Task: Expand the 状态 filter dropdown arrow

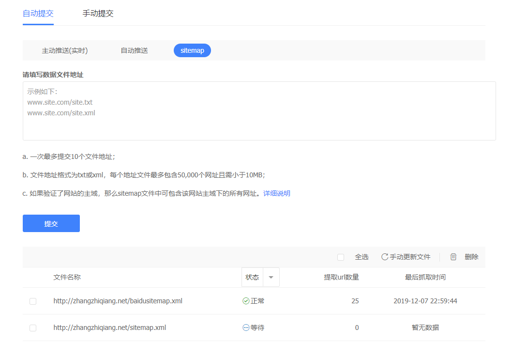Action: point(271,277)
